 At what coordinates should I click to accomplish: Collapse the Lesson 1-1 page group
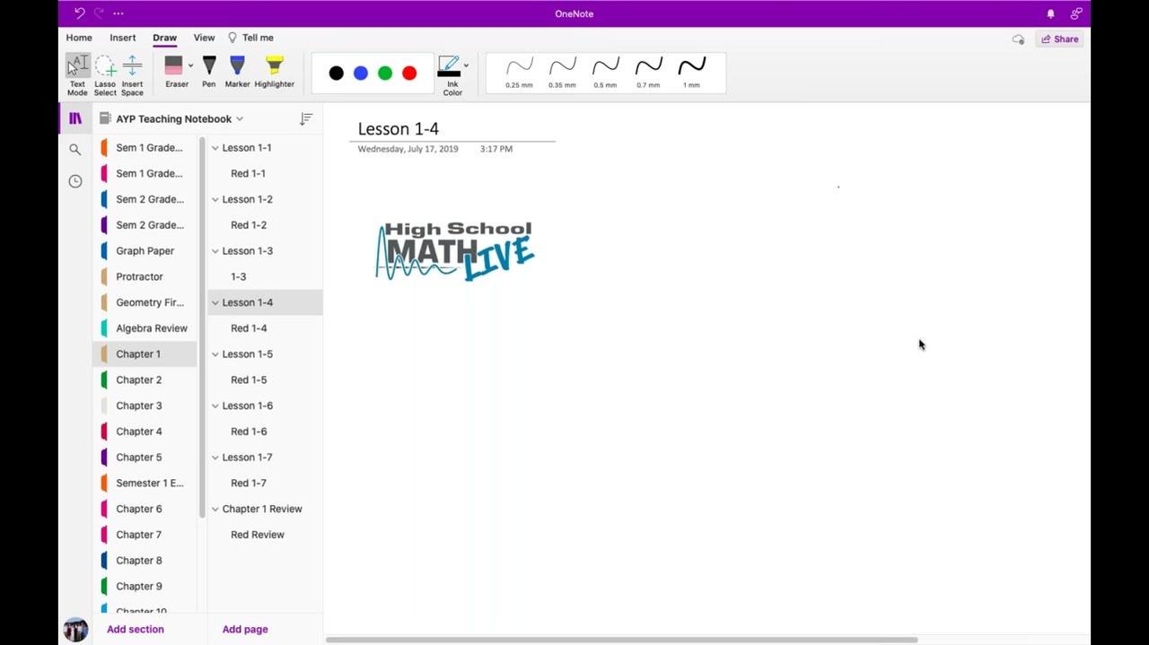coord(215,148)
